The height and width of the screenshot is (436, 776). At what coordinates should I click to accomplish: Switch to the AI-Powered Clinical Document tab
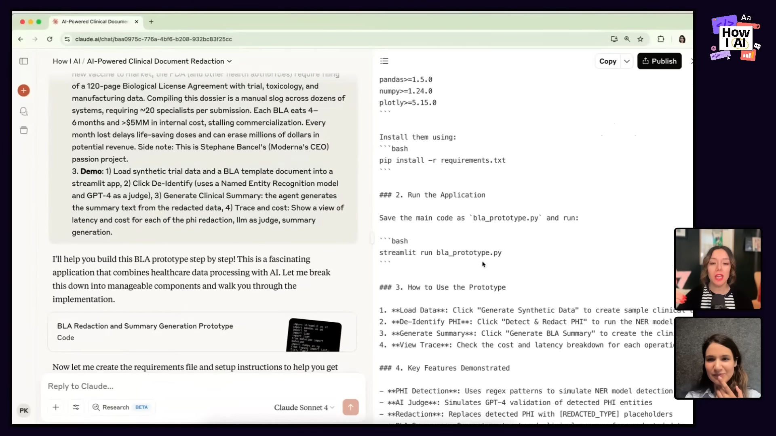click(94, 21)
